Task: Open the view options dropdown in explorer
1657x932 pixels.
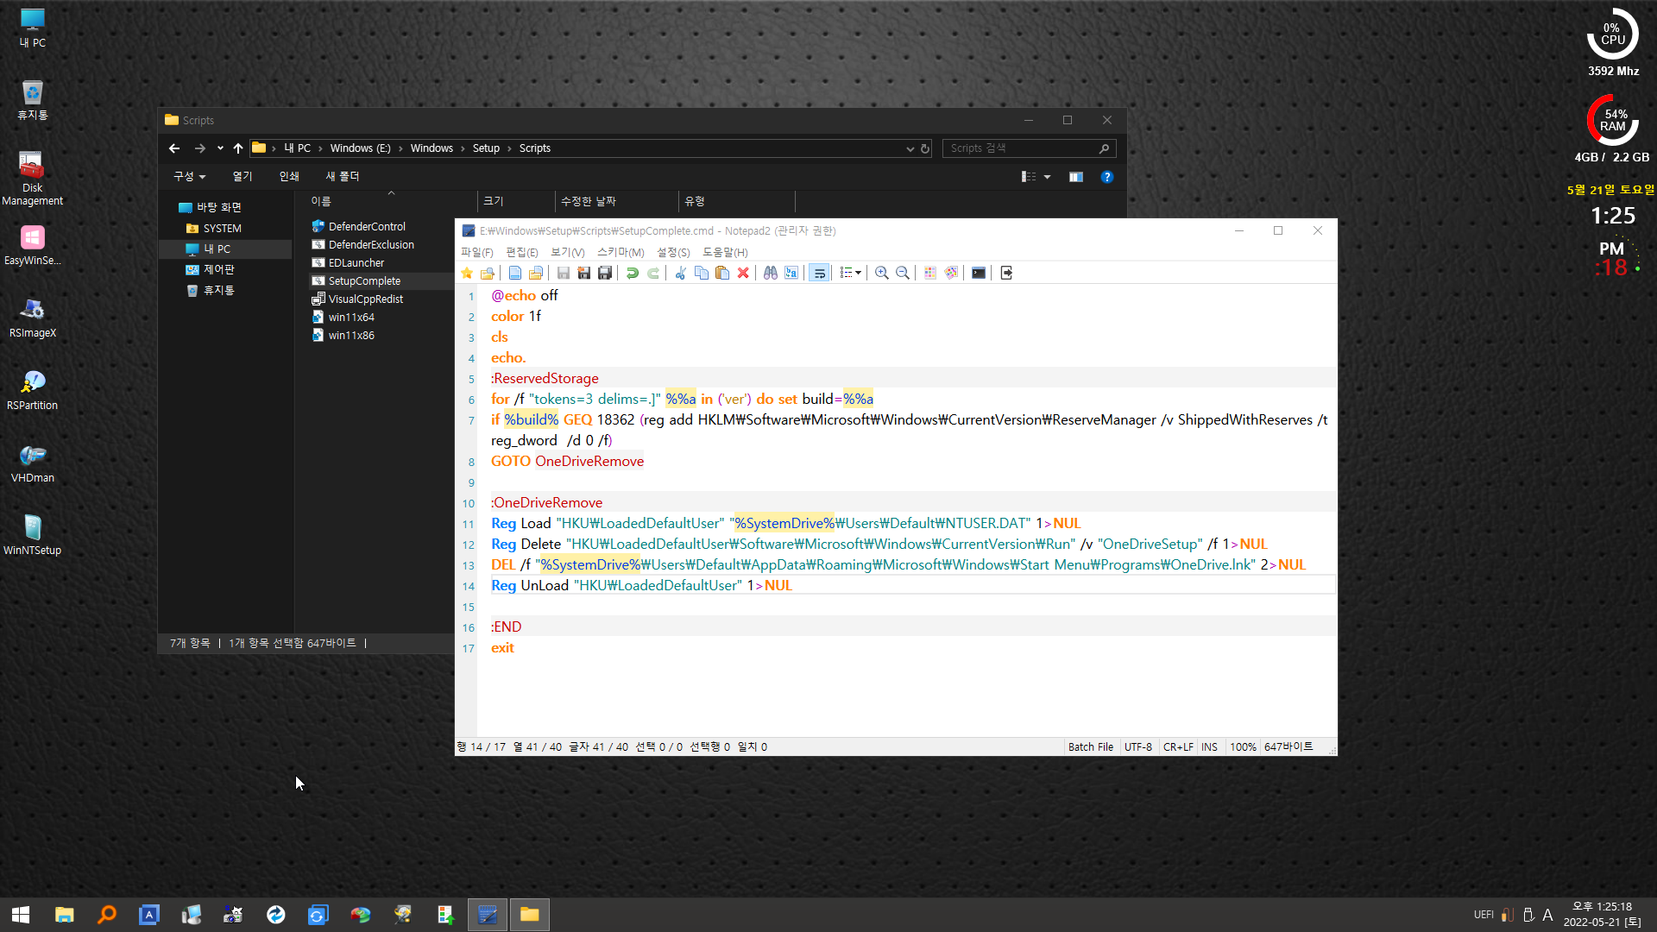Action: point(1047,177)
